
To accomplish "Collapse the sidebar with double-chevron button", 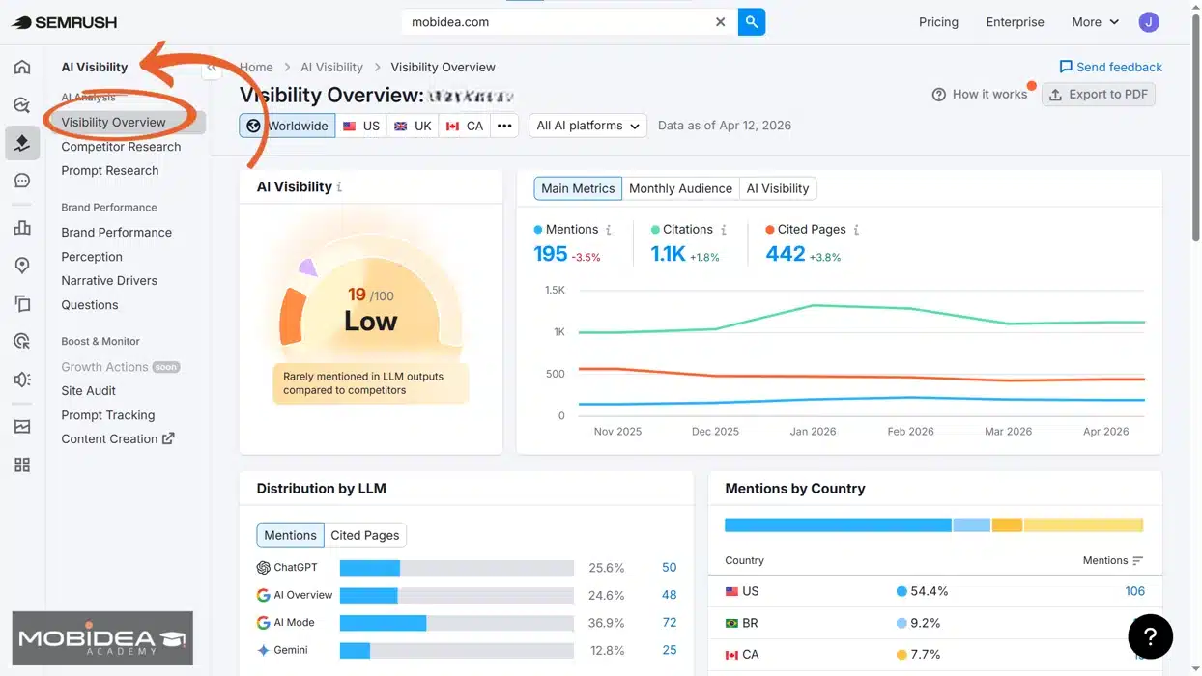I will click(212, 68).
